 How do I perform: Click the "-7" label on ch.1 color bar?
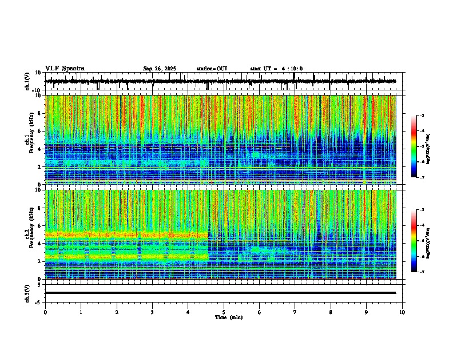[x=422, y=177]
